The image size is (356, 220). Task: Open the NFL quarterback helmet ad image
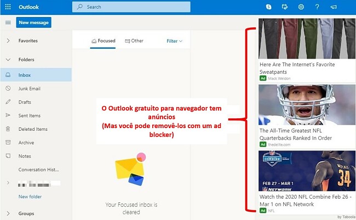tap(307, 105)
